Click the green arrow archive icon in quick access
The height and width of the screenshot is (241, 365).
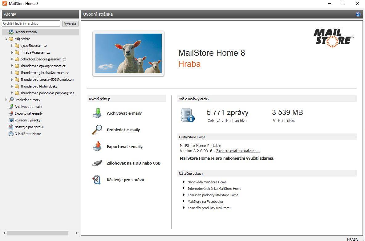click(x=97, y=113)
